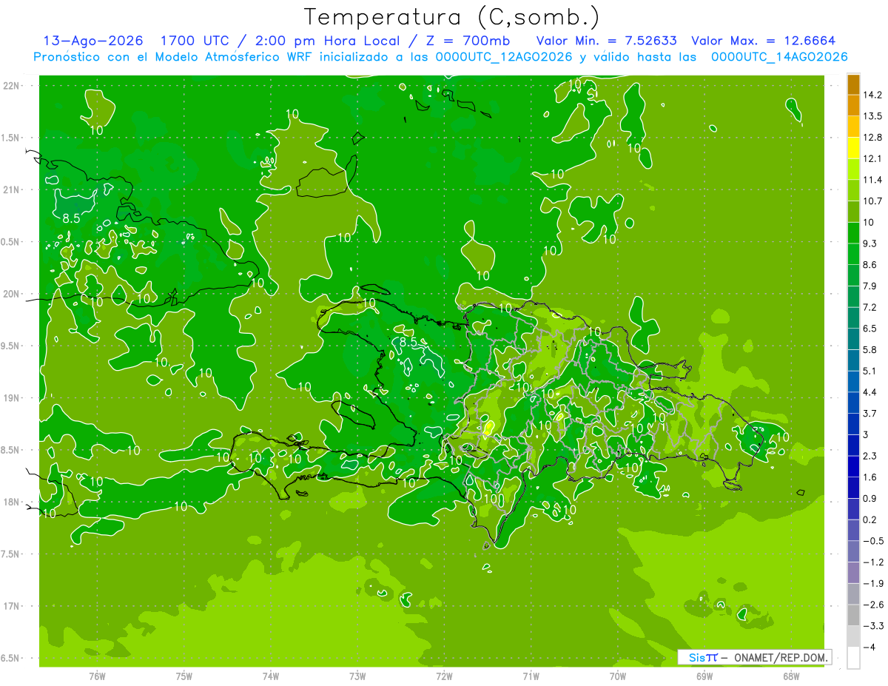Click the '2:00 pm Hora Local' text
The height and width of the screenshot is (686, 888).
click(329, 41)
